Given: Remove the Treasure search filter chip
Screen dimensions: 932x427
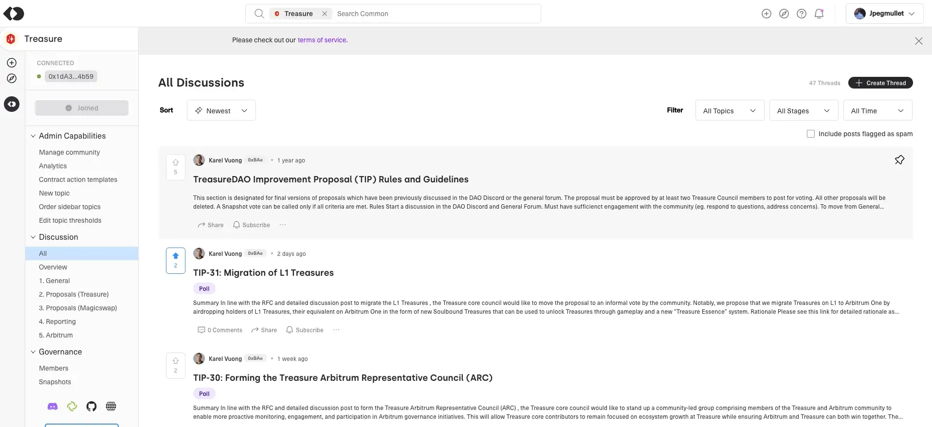Looking at the screenshot, I should [325, 14].
